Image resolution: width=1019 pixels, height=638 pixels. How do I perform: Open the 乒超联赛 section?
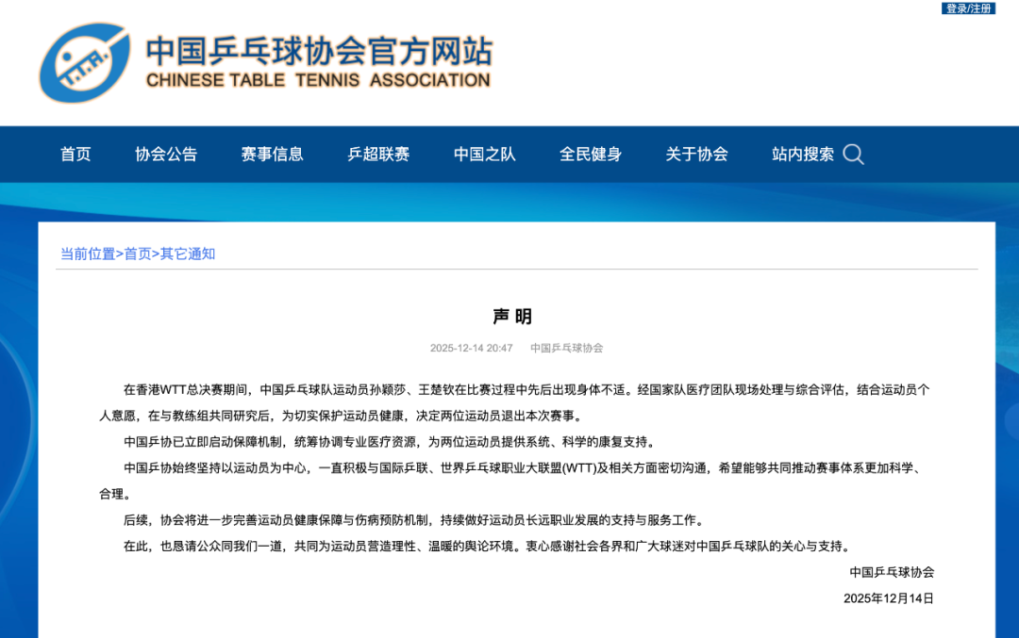tap(378, 155)
